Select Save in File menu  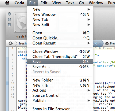[x=60, y=62]
